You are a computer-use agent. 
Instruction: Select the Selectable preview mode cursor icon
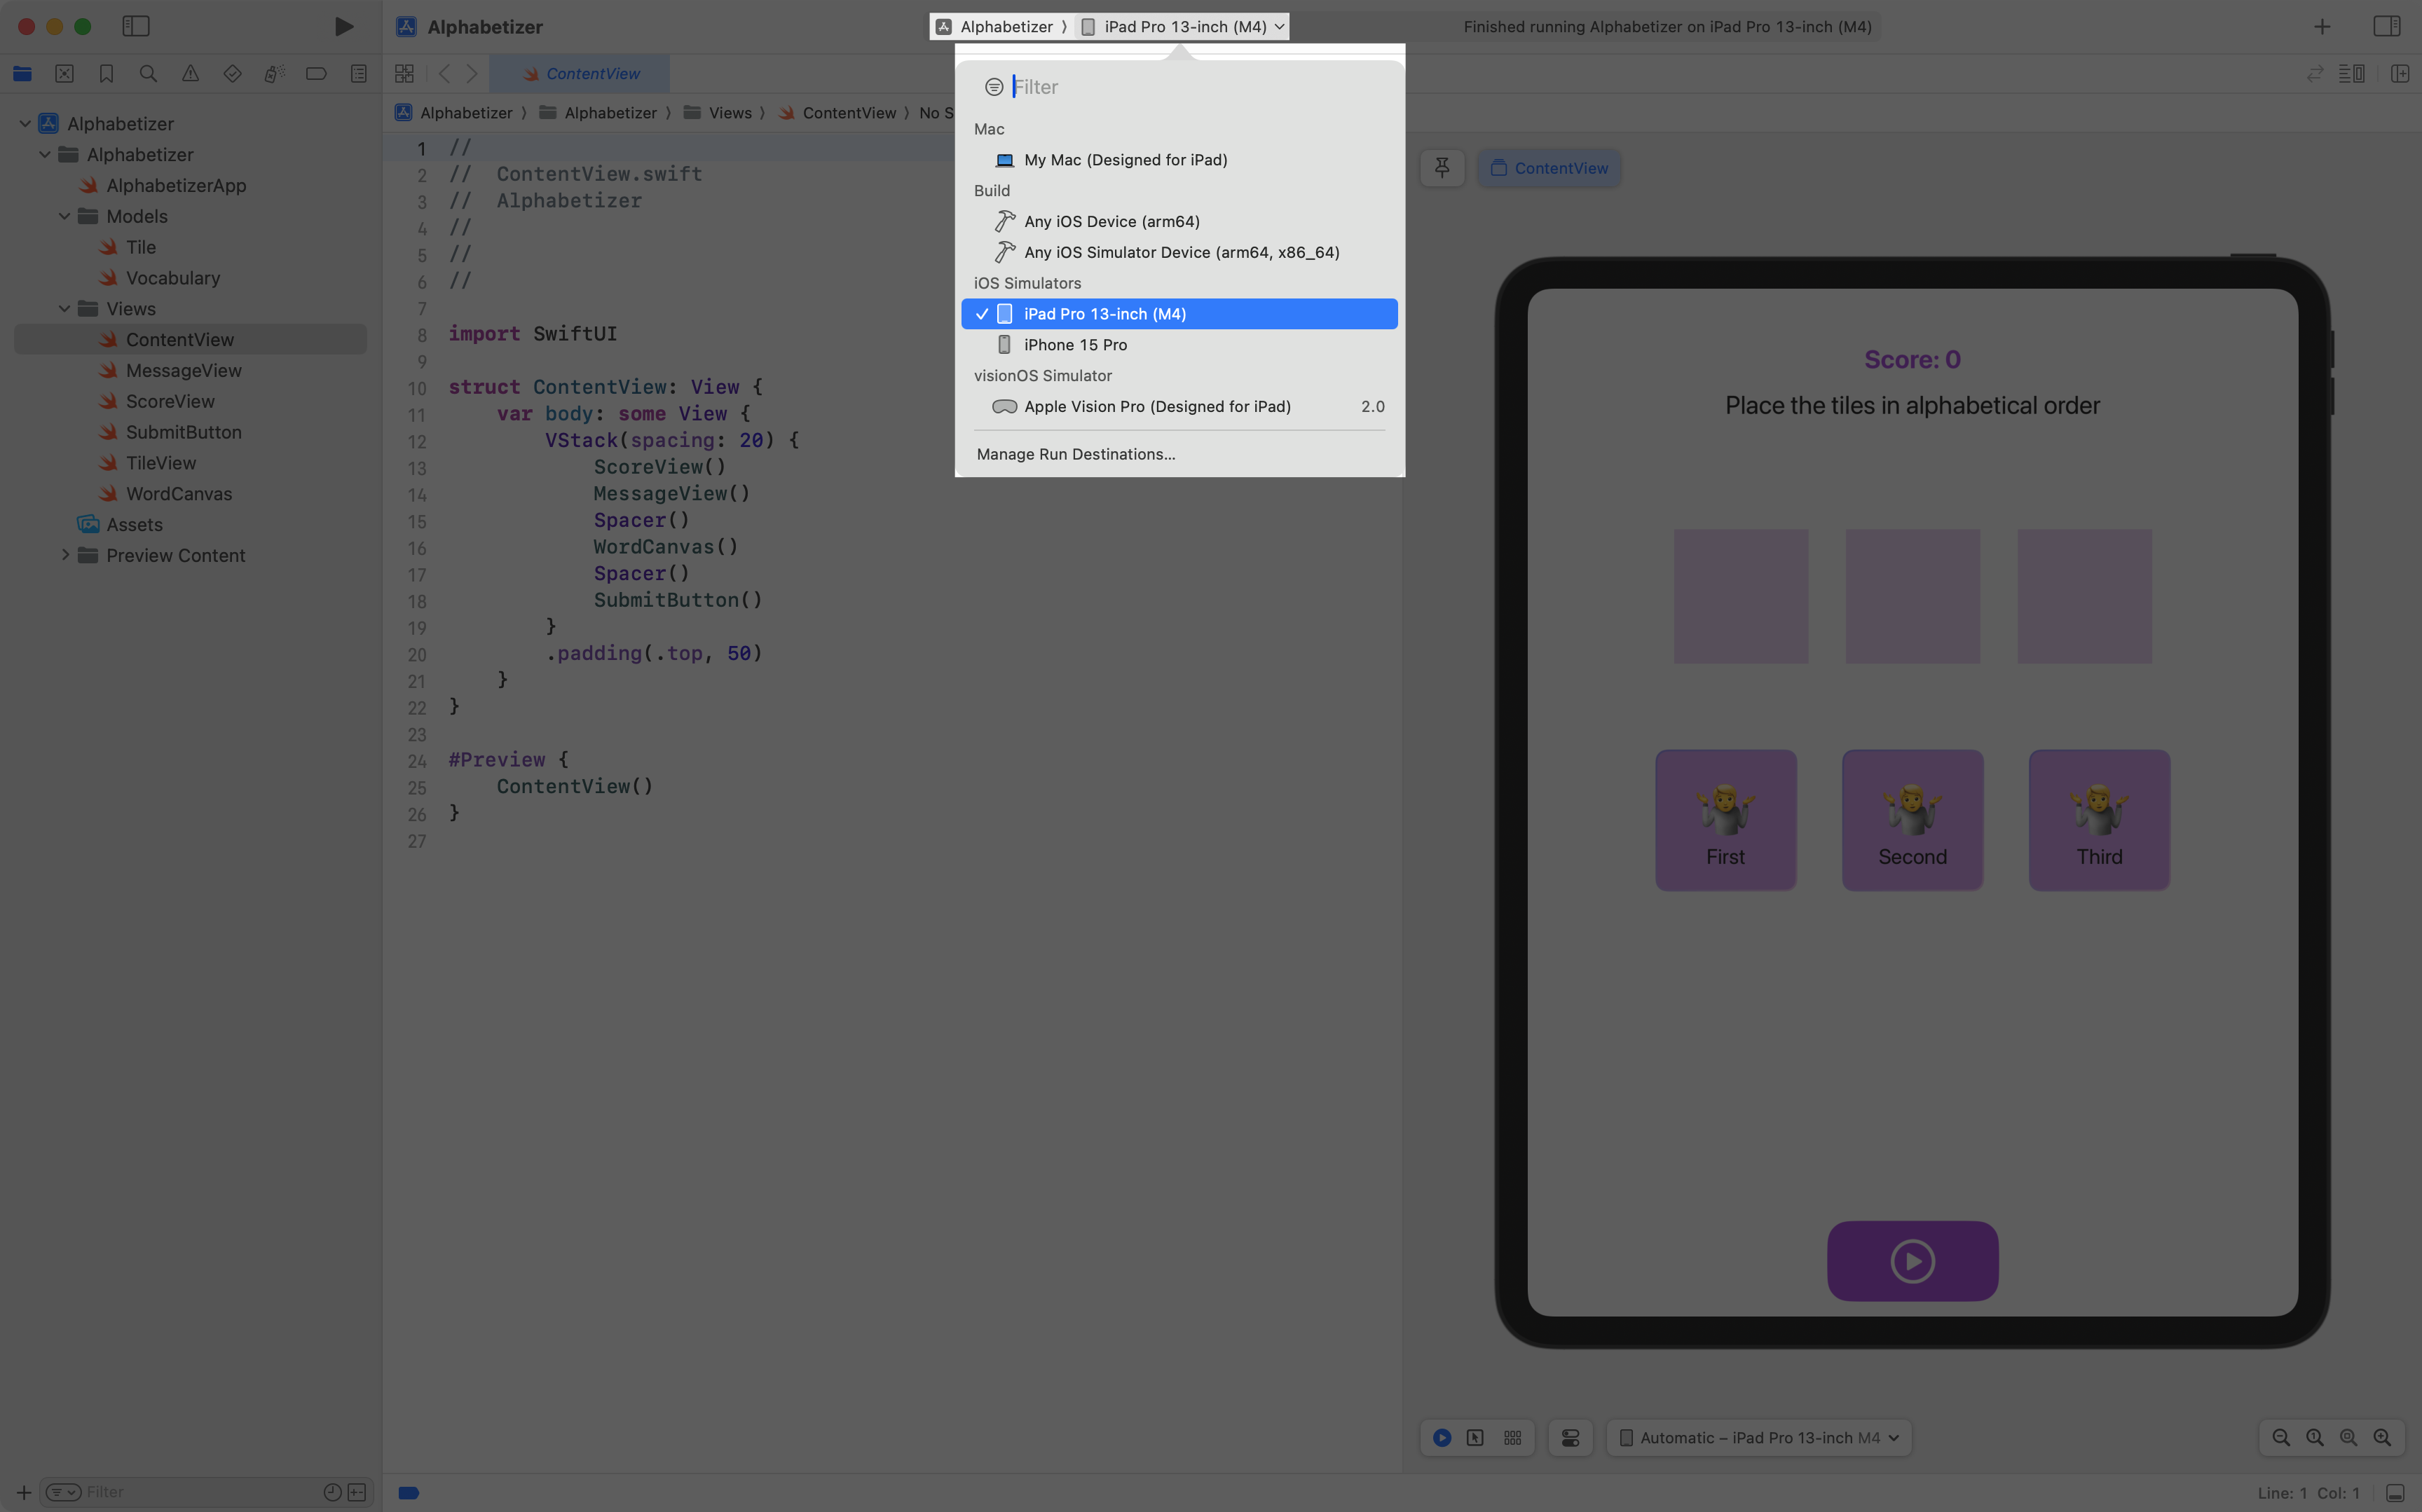click(x=1475, y=1437)
